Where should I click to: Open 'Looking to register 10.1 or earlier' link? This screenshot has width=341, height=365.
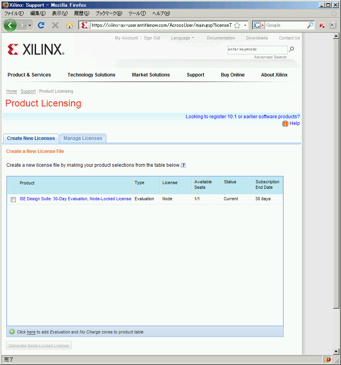point(243,117)
